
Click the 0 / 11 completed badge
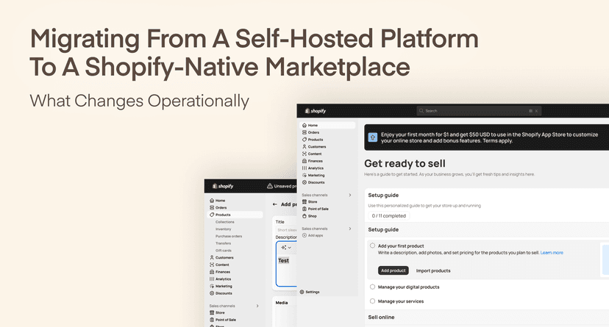389,216
